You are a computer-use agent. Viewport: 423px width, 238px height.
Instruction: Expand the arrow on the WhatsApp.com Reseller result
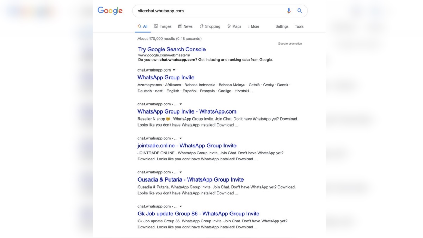pos(180,104)
